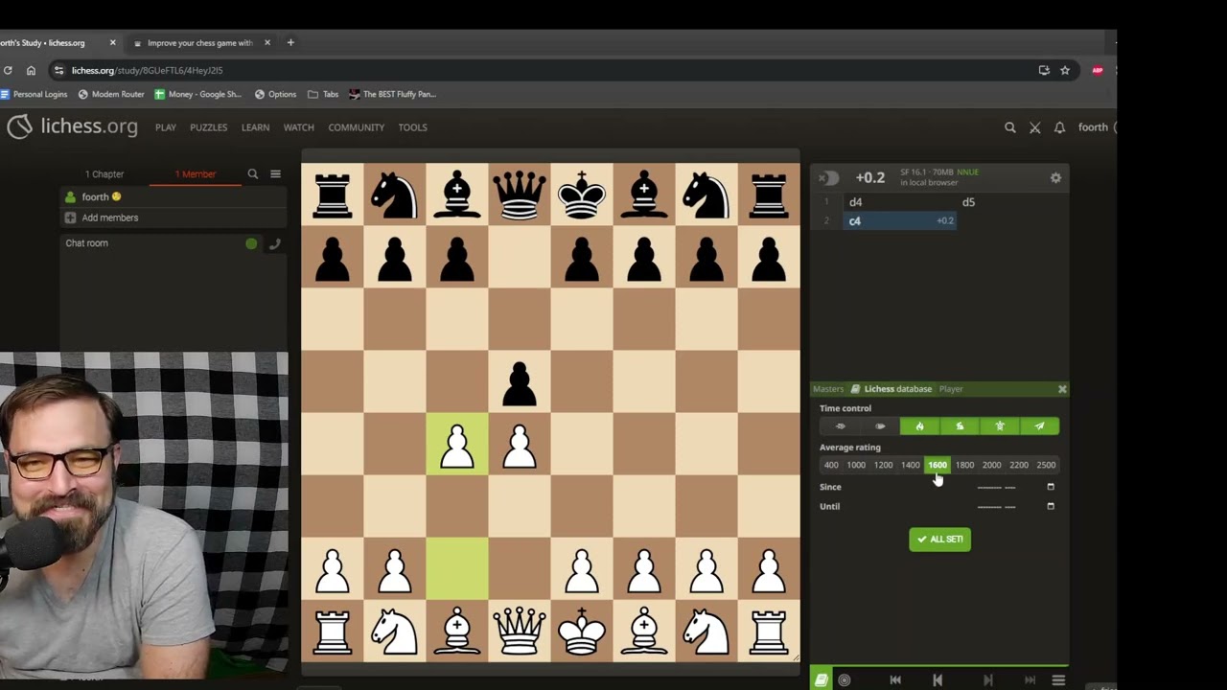
Task: Click the Until date input field
Action: coord(1014,506)
